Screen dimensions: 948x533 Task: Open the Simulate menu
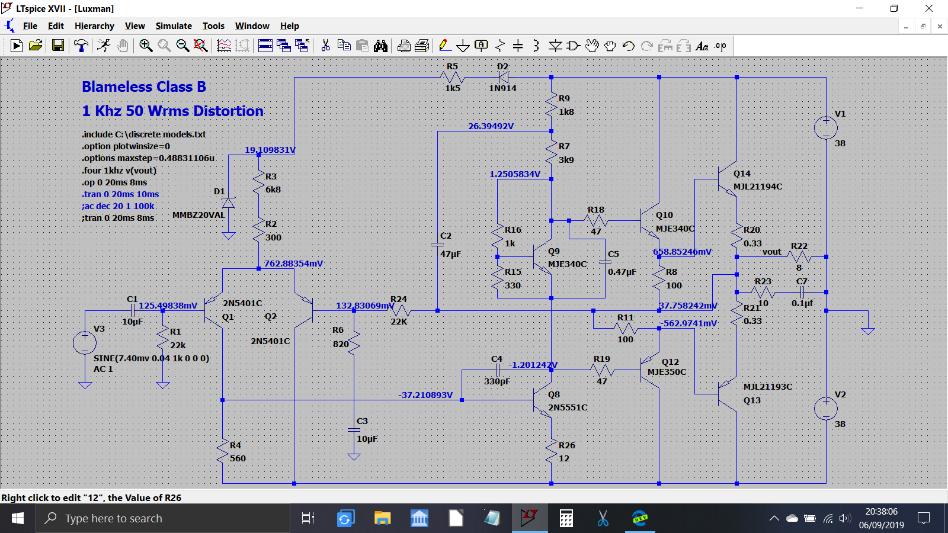click(174, 26)
